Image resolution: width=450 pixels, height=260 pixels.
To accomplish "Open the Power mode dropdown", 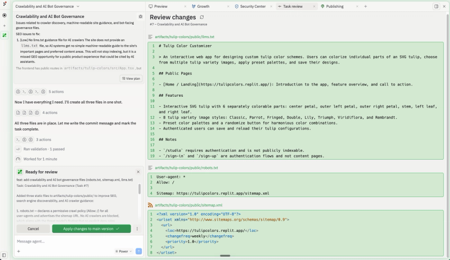I will coord(123,252).
